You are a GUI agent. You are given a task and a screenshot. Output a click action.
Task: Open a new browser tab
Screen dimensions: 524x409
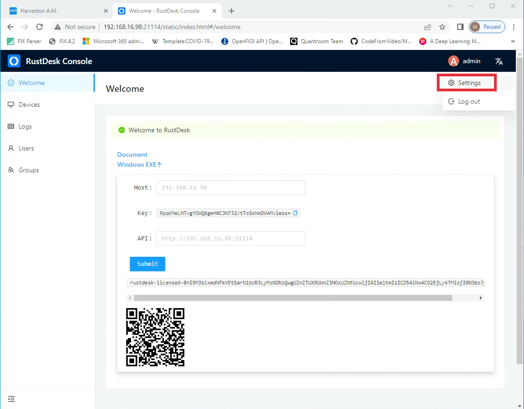(x=231, y=11)
